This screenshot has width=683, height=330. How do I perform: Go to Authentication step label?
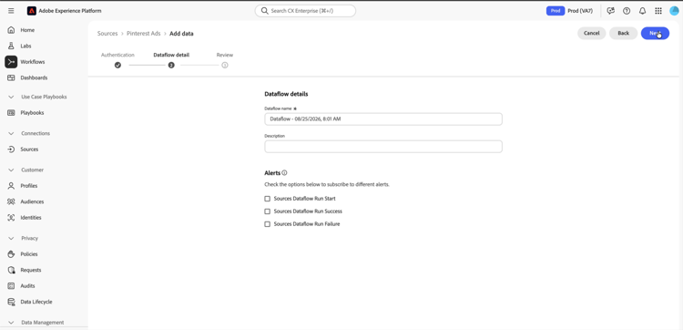(117, 55)
